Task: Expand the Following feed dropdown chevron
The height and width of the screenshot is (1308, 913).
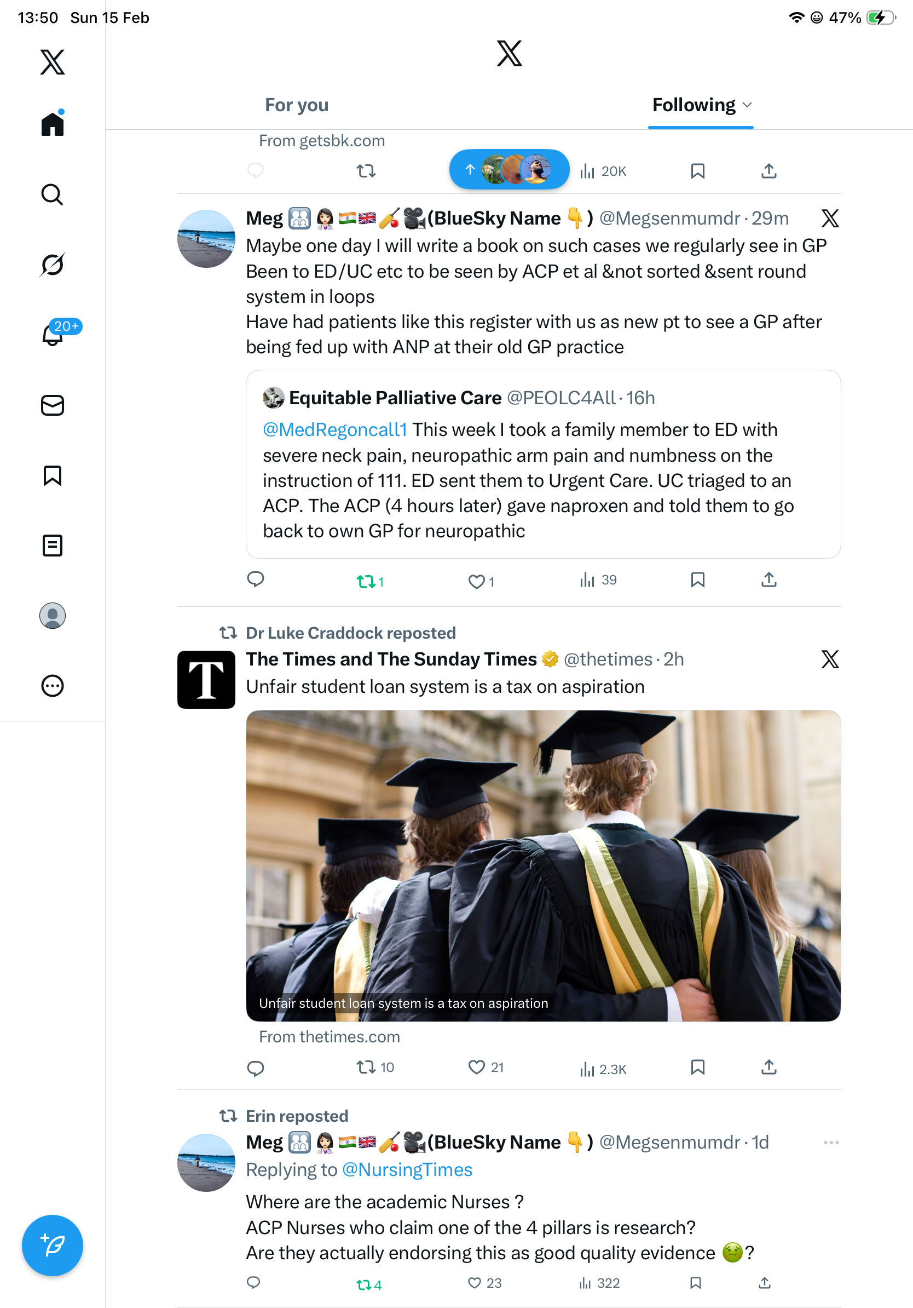Action: tap(747, 105)
